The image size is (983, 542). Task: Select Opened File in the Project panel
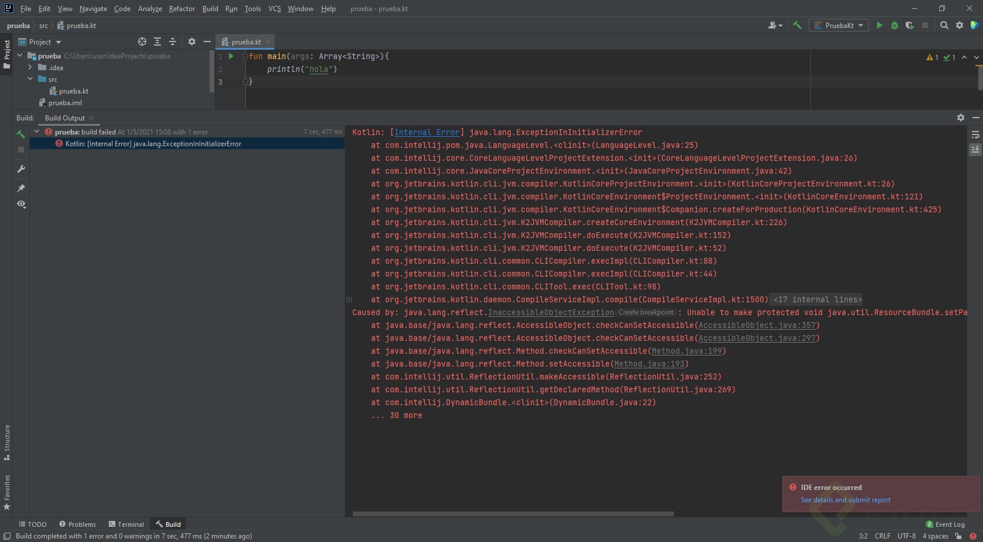(142, 42)
